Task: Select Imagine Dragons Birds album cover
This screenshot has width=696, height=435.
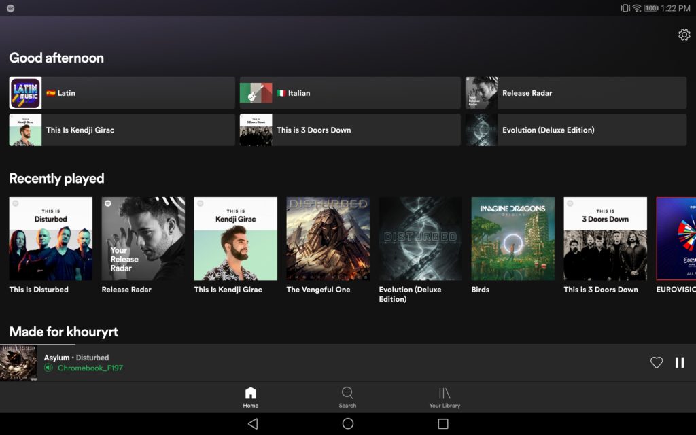Action: 513,239
